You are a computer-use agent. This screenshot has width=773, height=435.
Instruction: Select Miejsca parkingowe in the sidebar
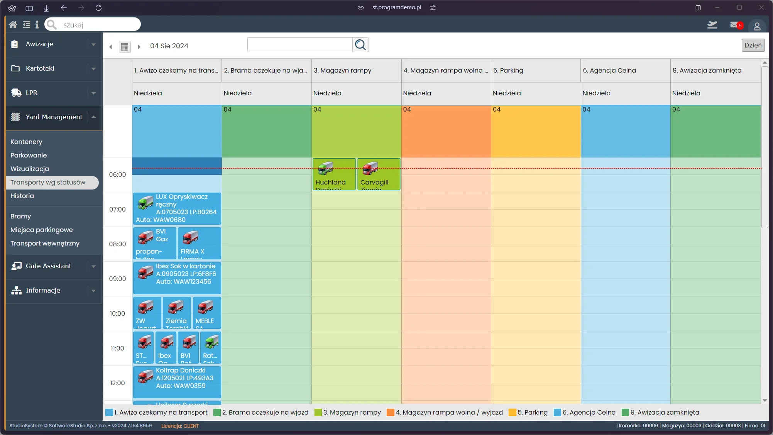[42, 230]
